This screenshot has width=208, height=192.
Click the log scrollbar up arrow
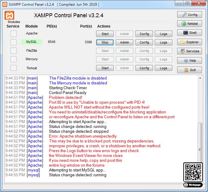coord(200,78)
